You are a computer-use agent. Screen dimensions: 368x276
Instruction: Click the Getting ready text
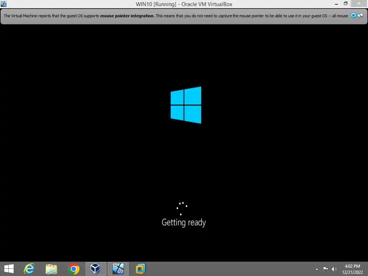tap(184, 222)
